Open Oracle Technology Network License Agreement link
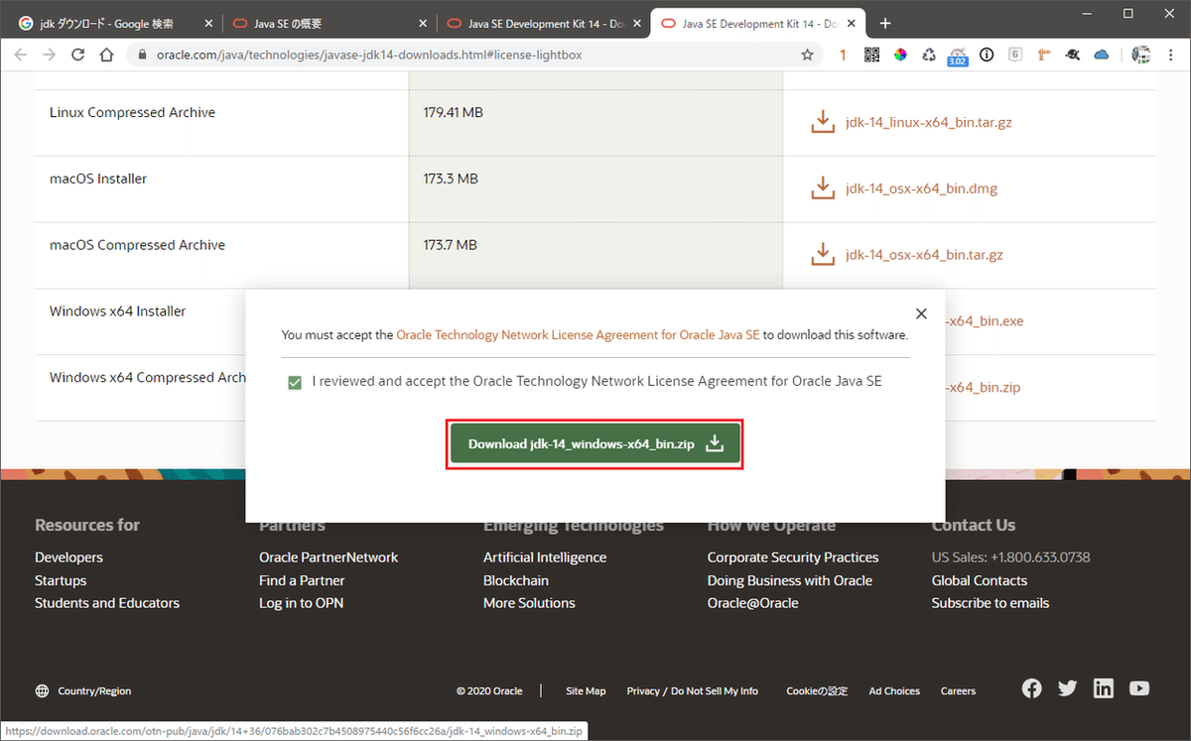1191x741 pixels. click(578, 335)
